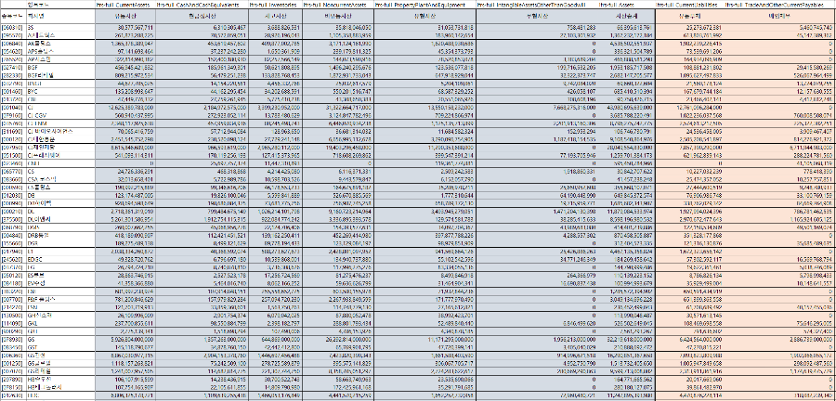This screenshot has width=836, height=401.
Task: Click the stock code cell [079160]
Action: [13, 113]
